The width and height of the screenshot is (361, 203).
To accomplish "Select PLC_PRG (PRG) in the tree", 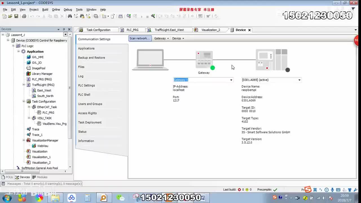I will click(x=42, y=79).
